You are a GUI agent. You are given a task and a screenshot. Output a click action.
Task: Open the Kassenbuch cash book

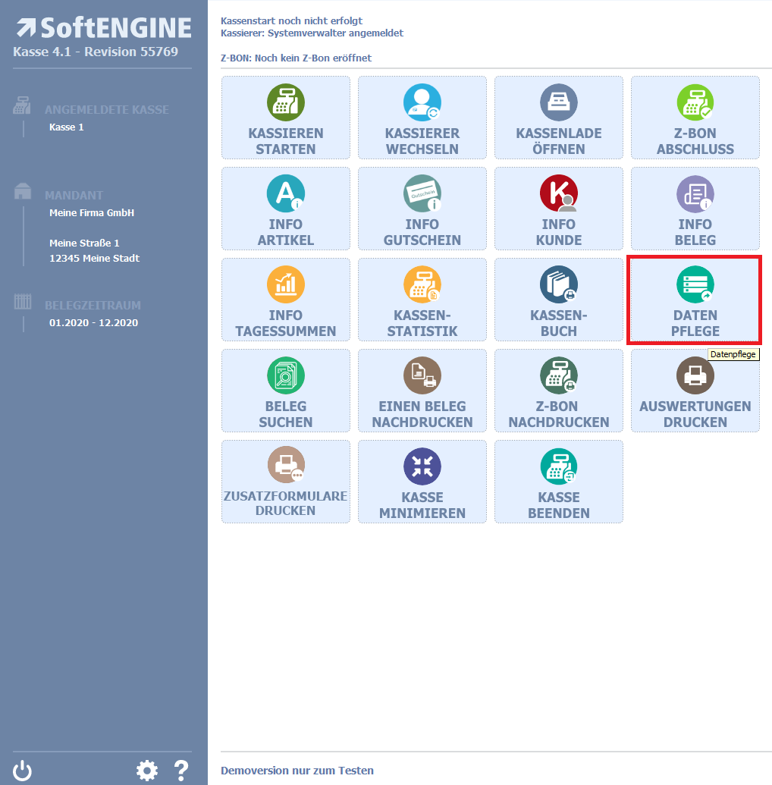click(558, 300)
